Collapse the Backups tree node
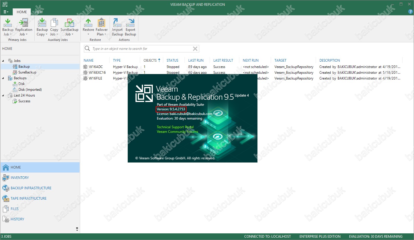The height and width of the screenshot is (240, 414). tap(3, 78)
